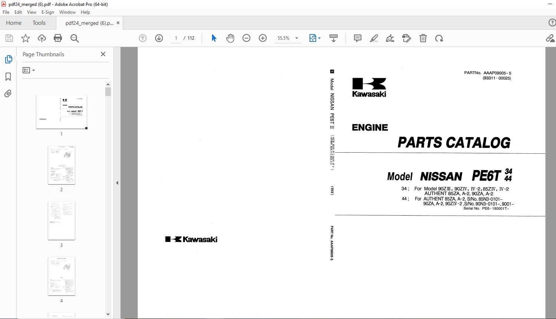Open the Attachments paperclip panel
This screenshot has width=556, height=319.
8,93
